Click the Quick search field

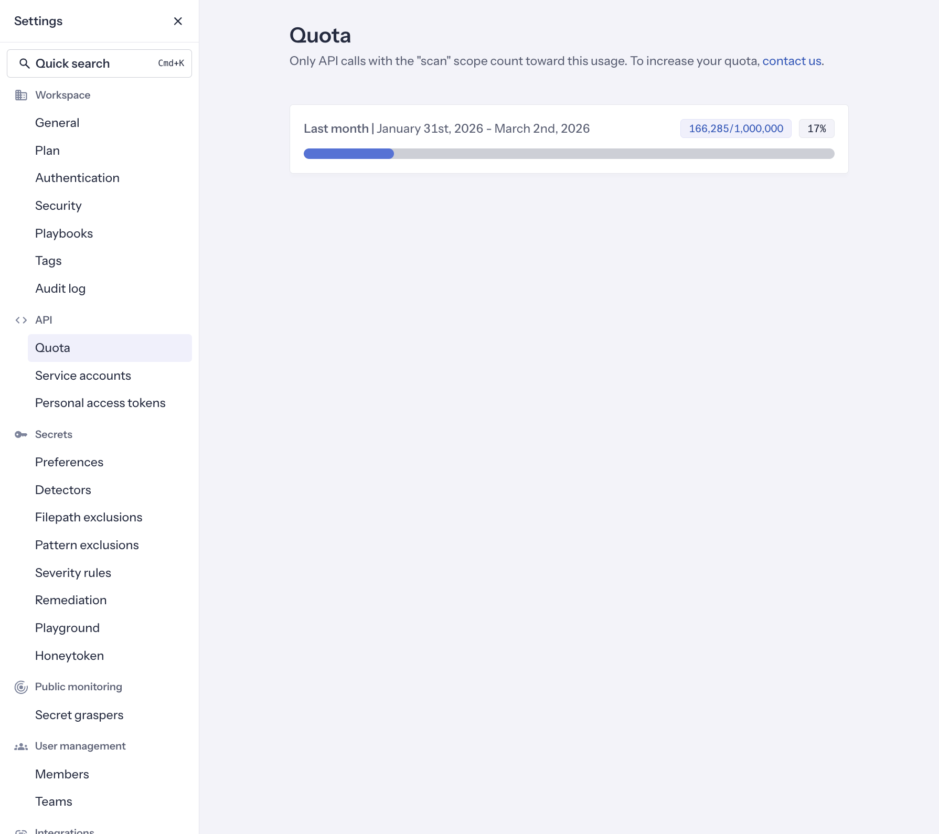(x=99, y=63)
